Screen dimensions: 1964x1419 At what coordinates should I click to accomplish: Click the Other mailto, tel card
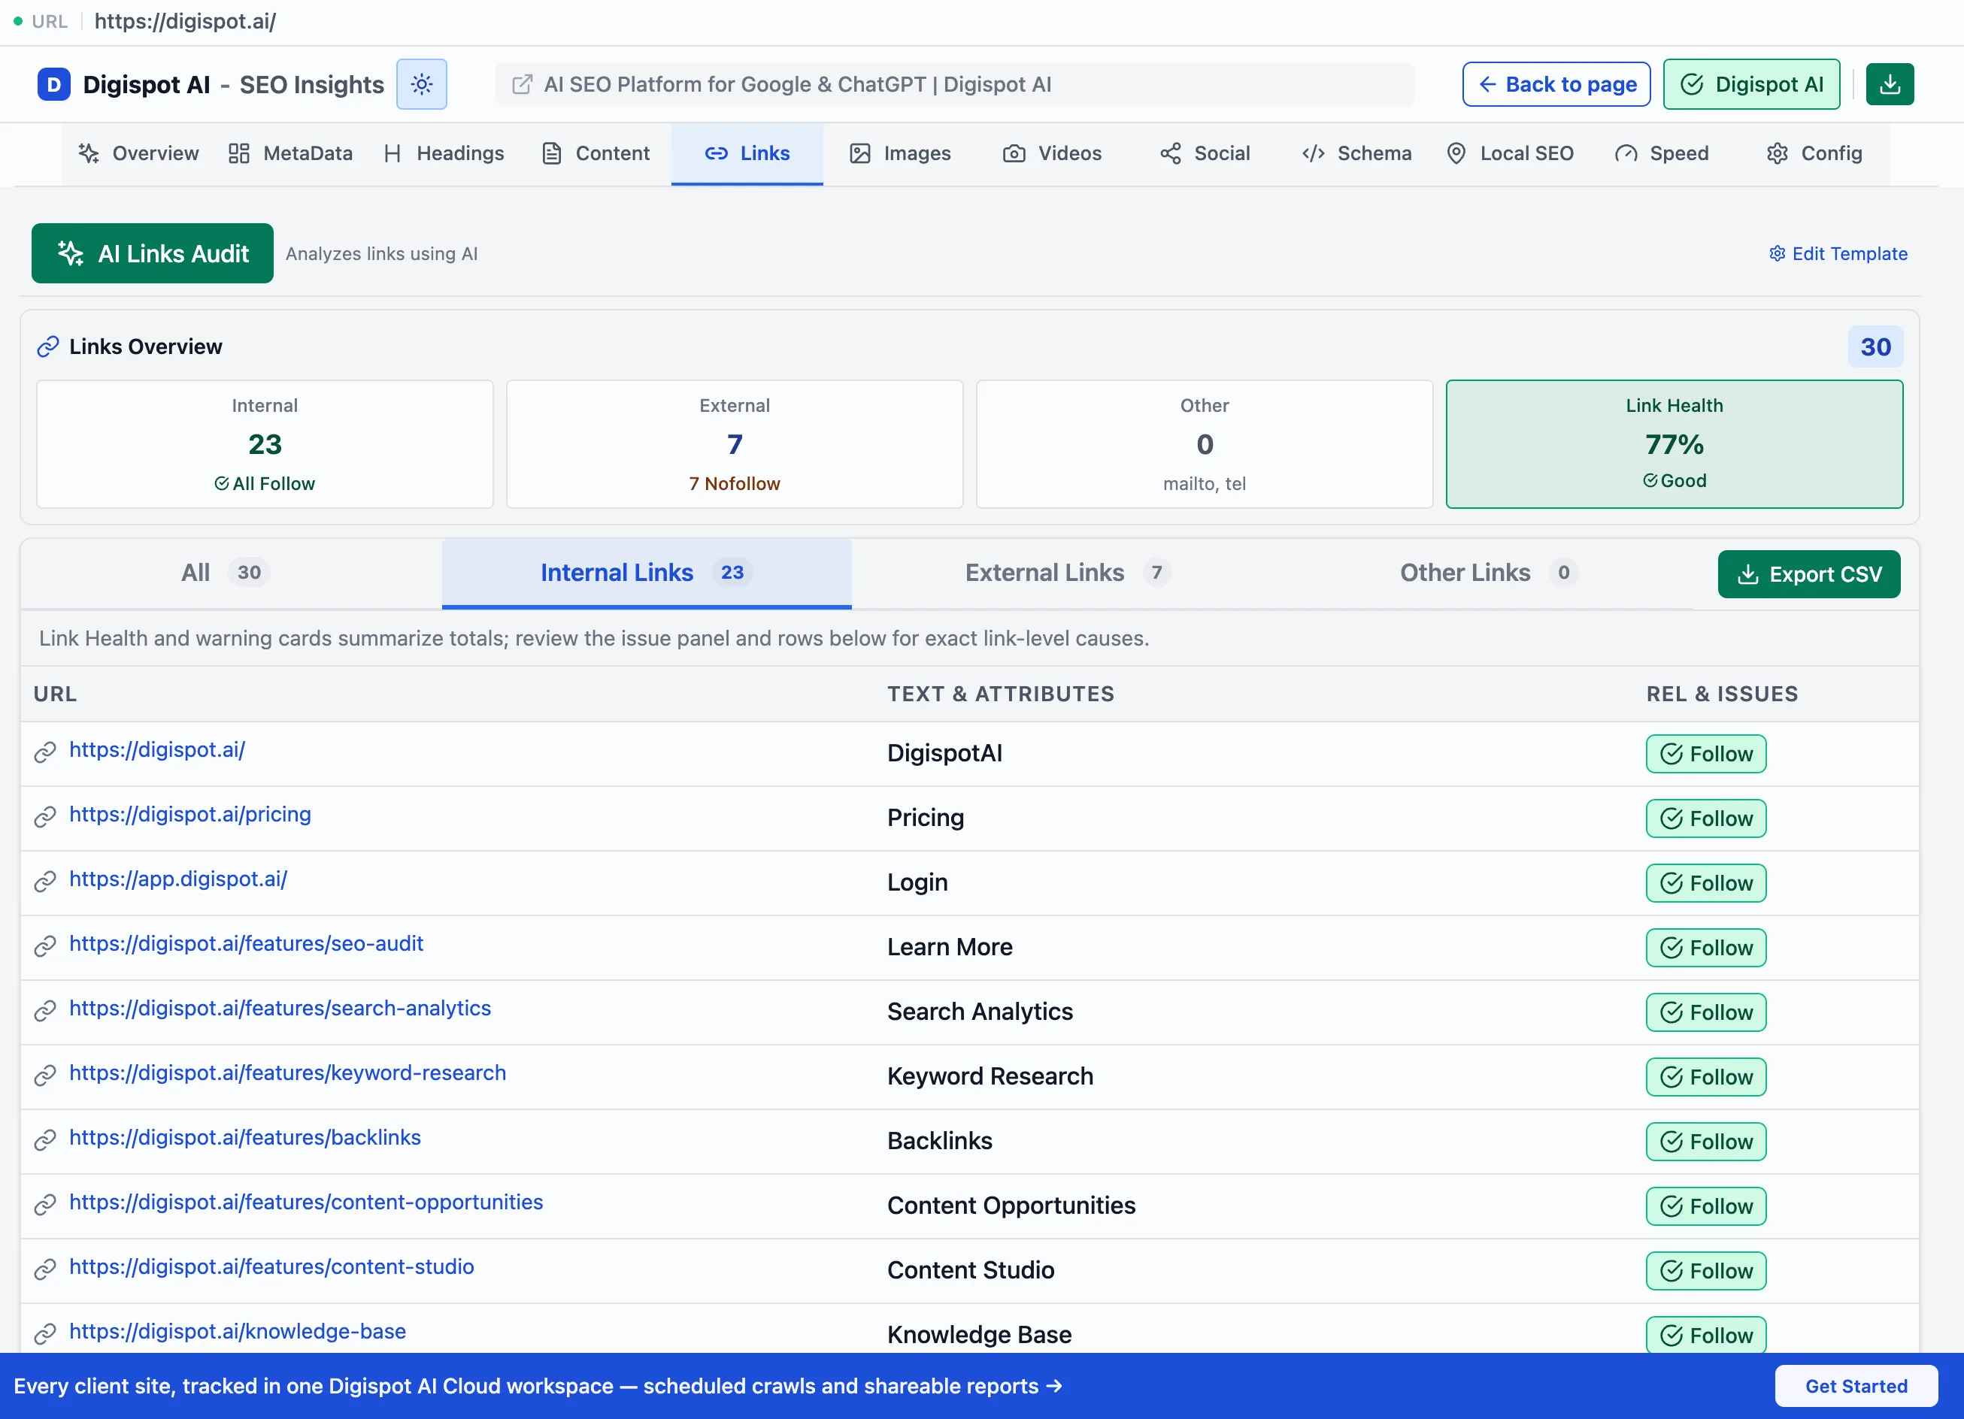coord(1205,444)
